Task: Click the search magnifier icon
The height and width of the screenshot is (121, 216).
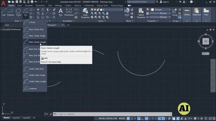Action: pyautogui.click(x=157, y=2)
